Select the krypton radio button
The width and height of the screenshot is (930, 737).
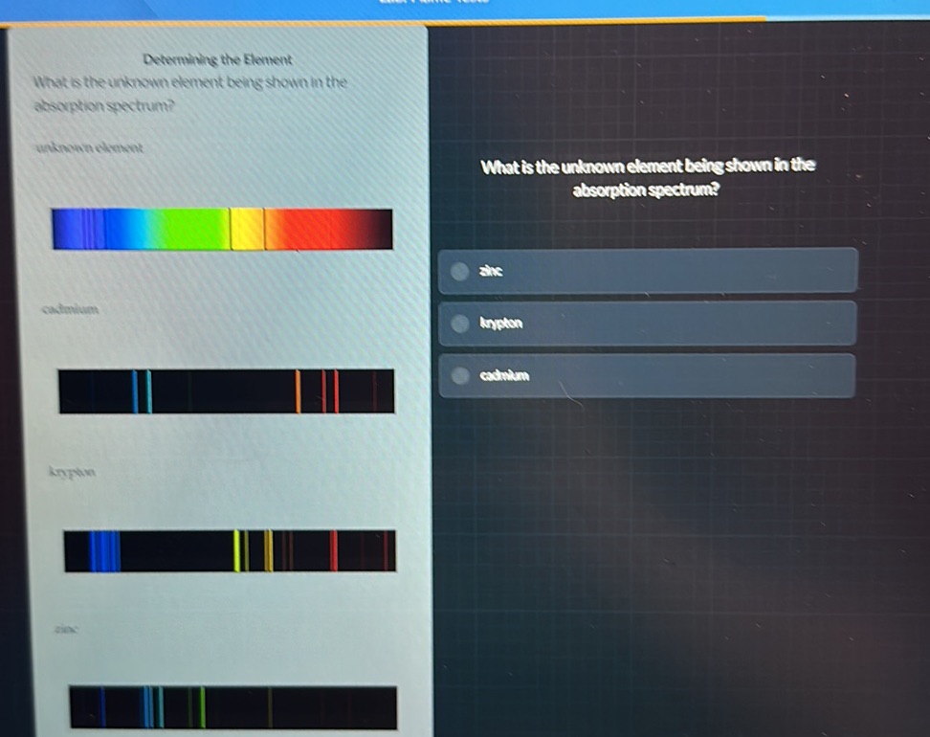coord(459,324)
